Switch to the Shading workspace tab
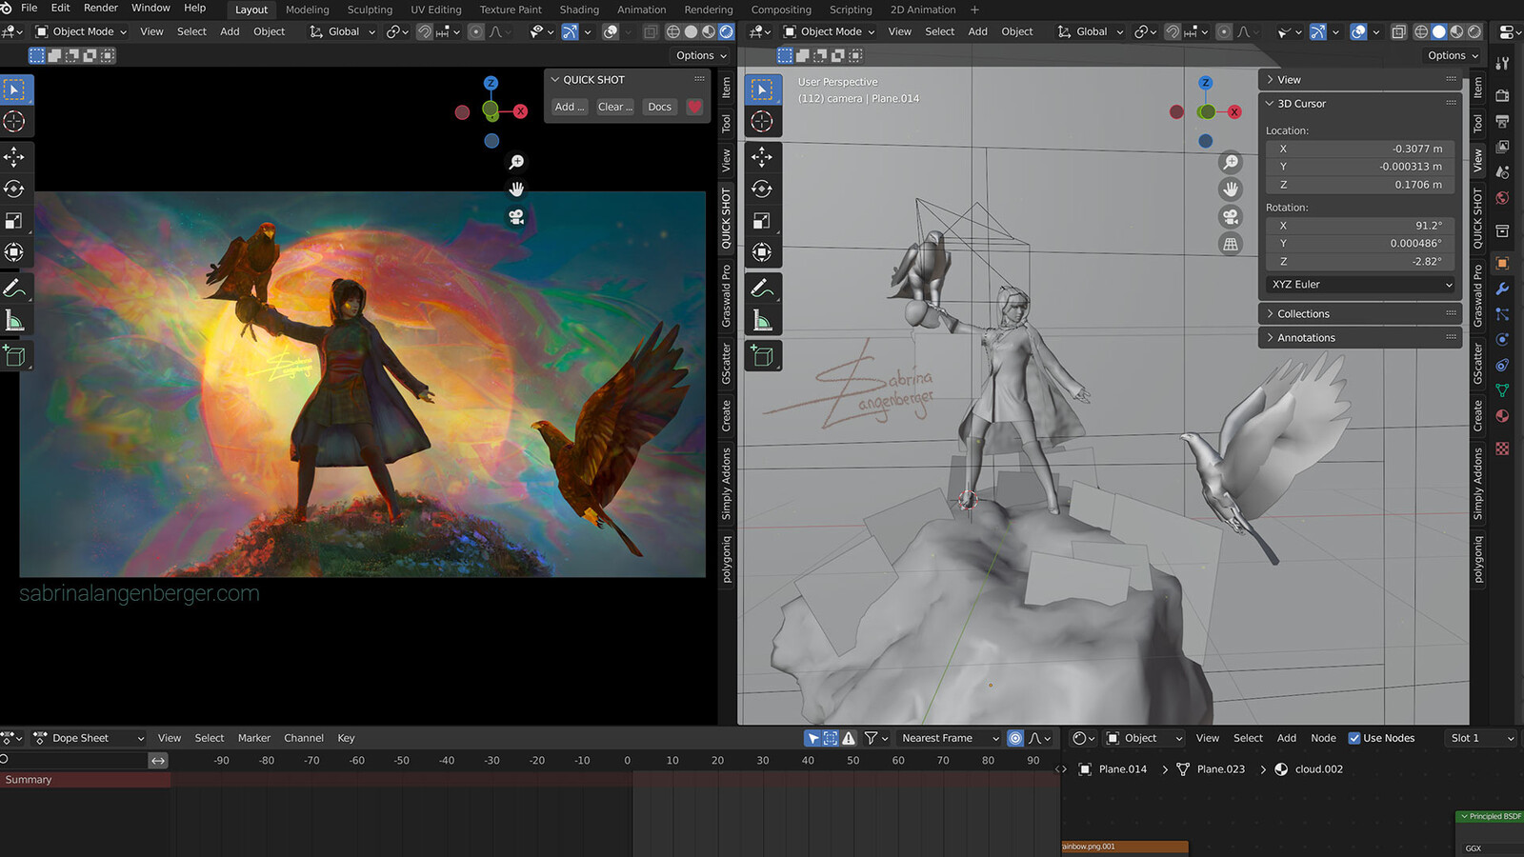The height and width of the screenshot is (857, 1524). pyautogui.click(x=579, y=10)
